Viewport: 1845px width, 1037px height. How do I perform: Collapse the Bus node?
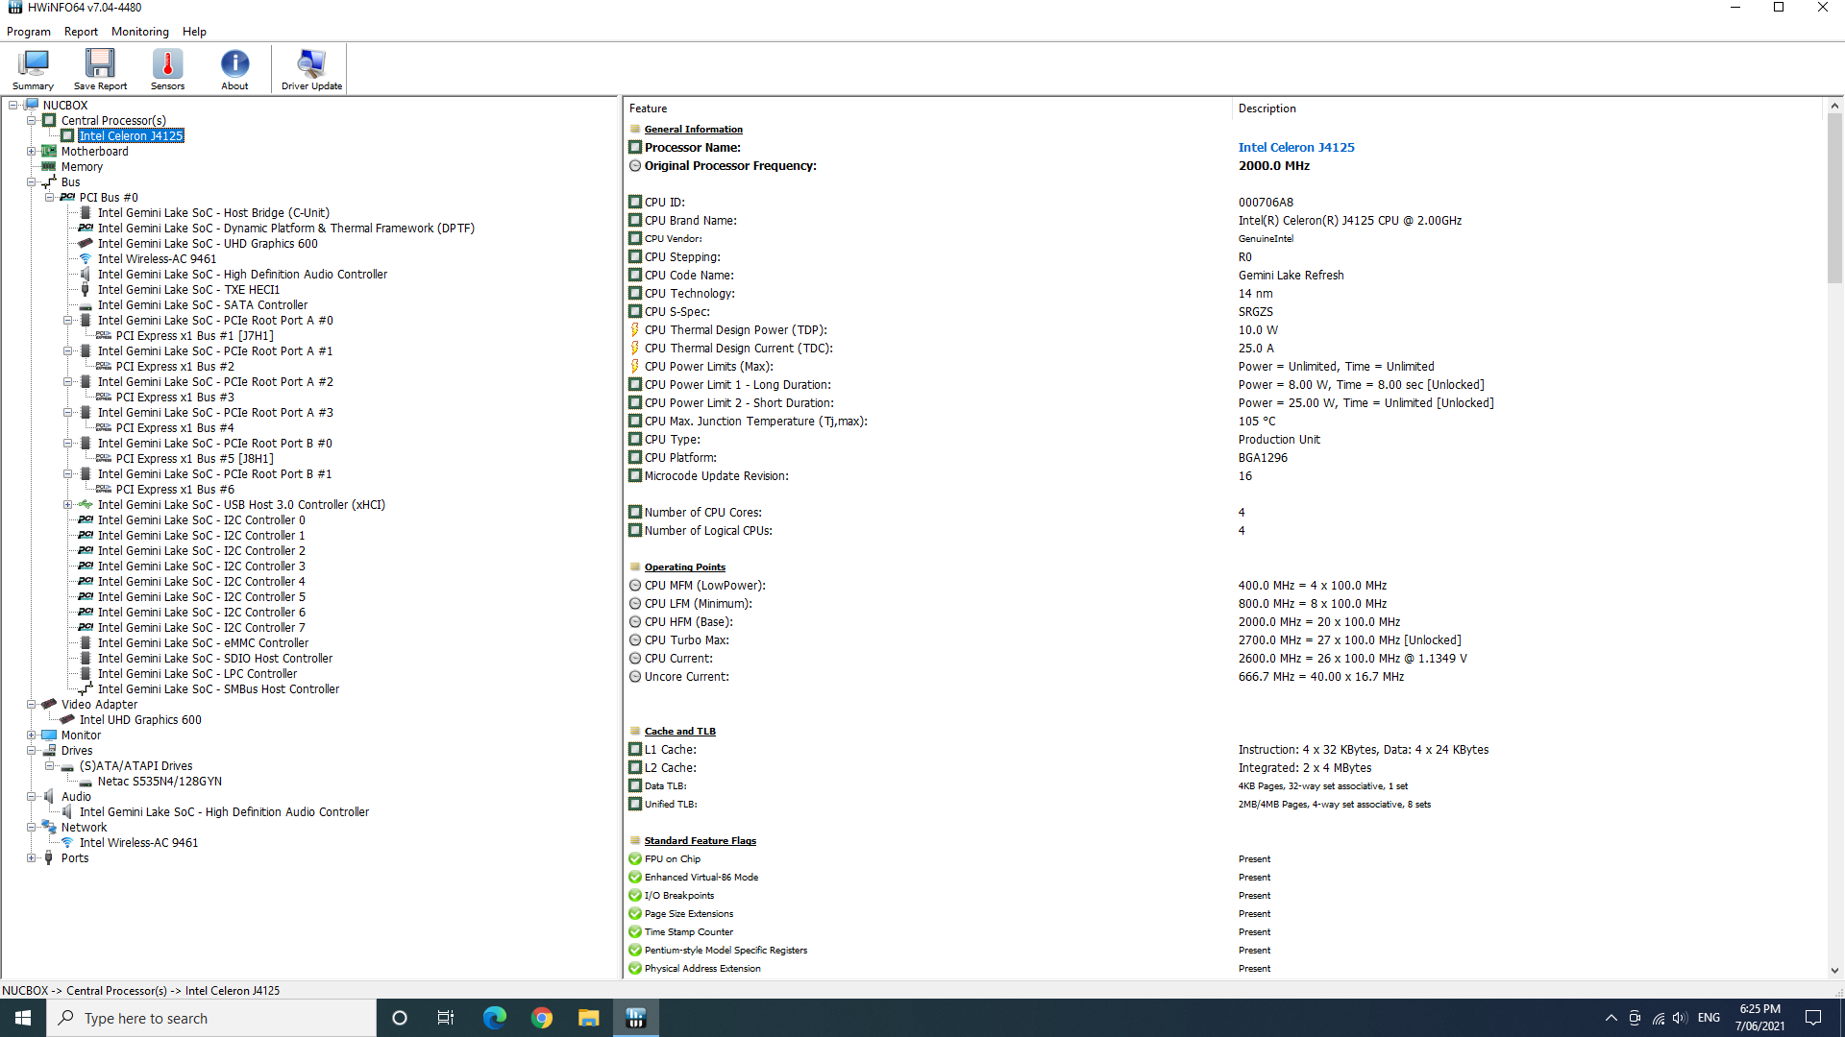coord(32,182)
